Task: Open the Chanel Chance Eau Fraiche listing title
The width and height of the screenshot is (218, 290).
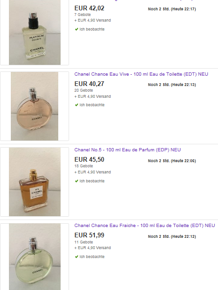Action: (145, 226)
